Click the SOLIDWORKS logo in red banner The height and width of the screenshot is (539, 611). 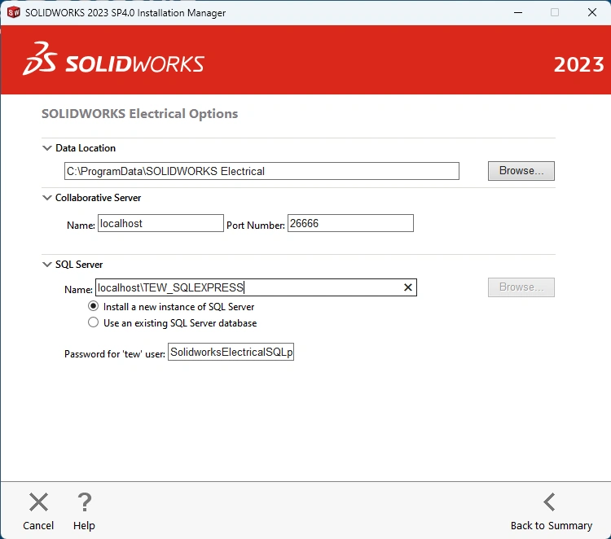pyautogui.click(x=113, y=59)
